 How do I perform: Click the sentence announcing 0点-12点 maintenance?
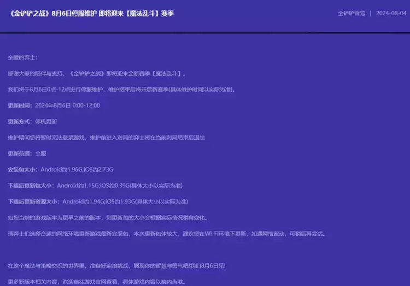(121, 89)
